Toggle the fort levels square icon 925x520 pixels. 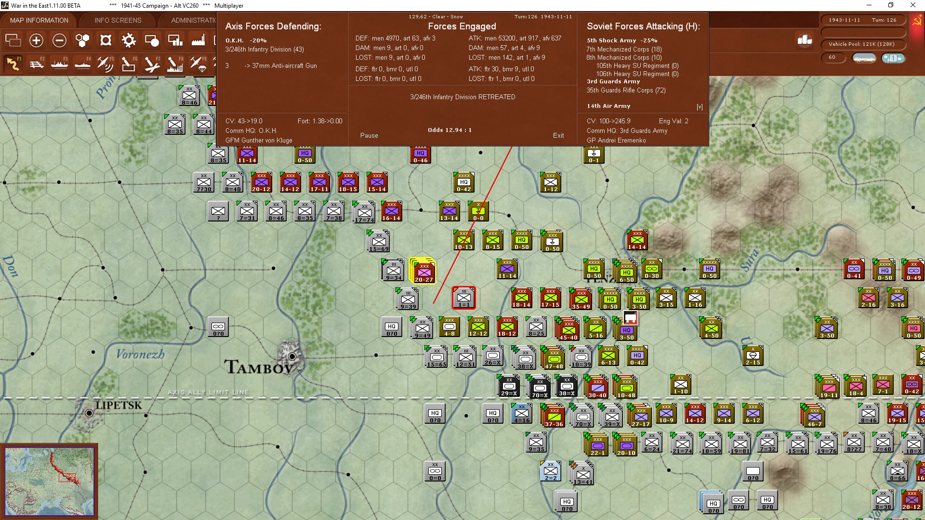[106, 40]
